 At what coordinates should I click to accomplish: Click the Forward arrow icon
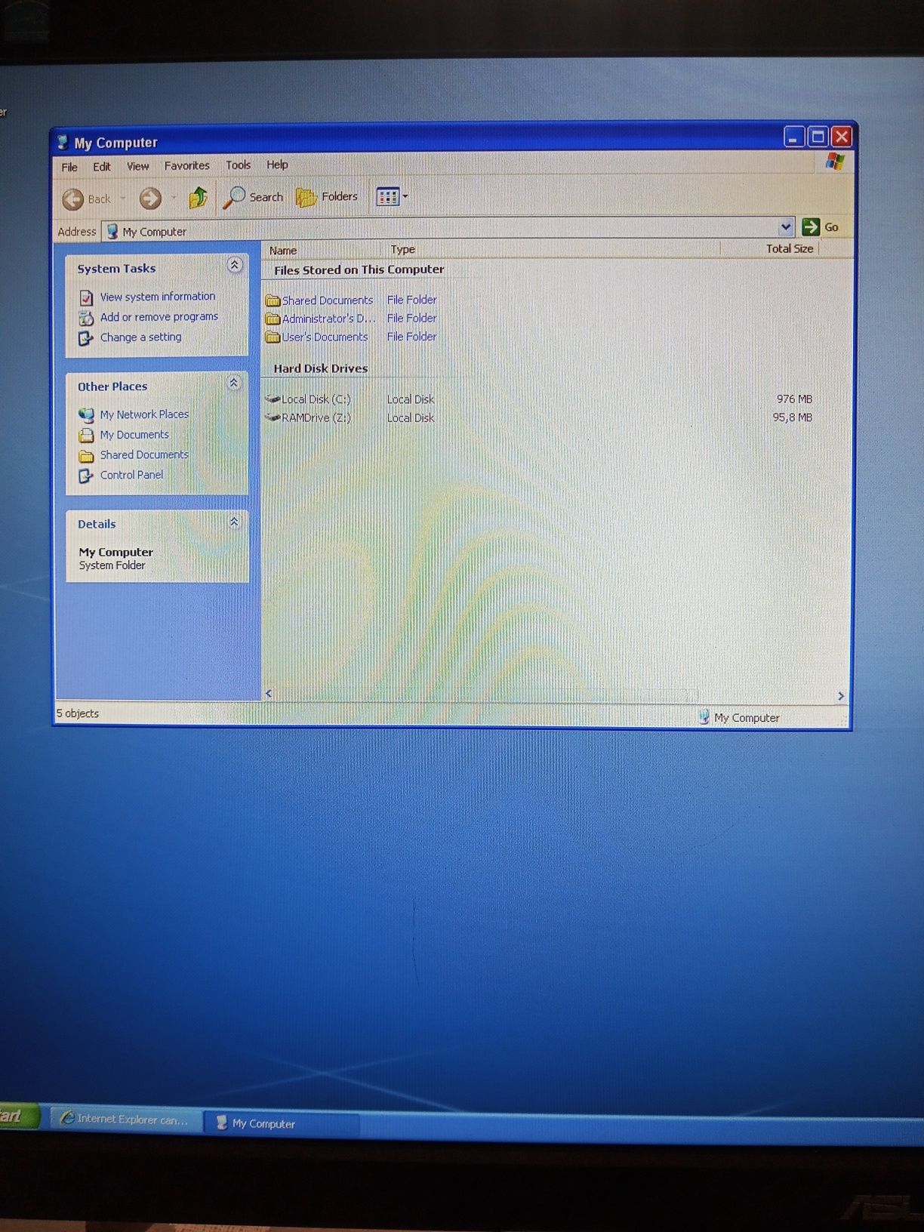pyautogui.click(x=150, y=199)
